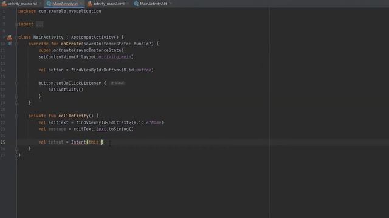The width and height of the screenshot is (389, 218).
Task: Click the private keyword on line 21
Action: click(x=37, y=116)
